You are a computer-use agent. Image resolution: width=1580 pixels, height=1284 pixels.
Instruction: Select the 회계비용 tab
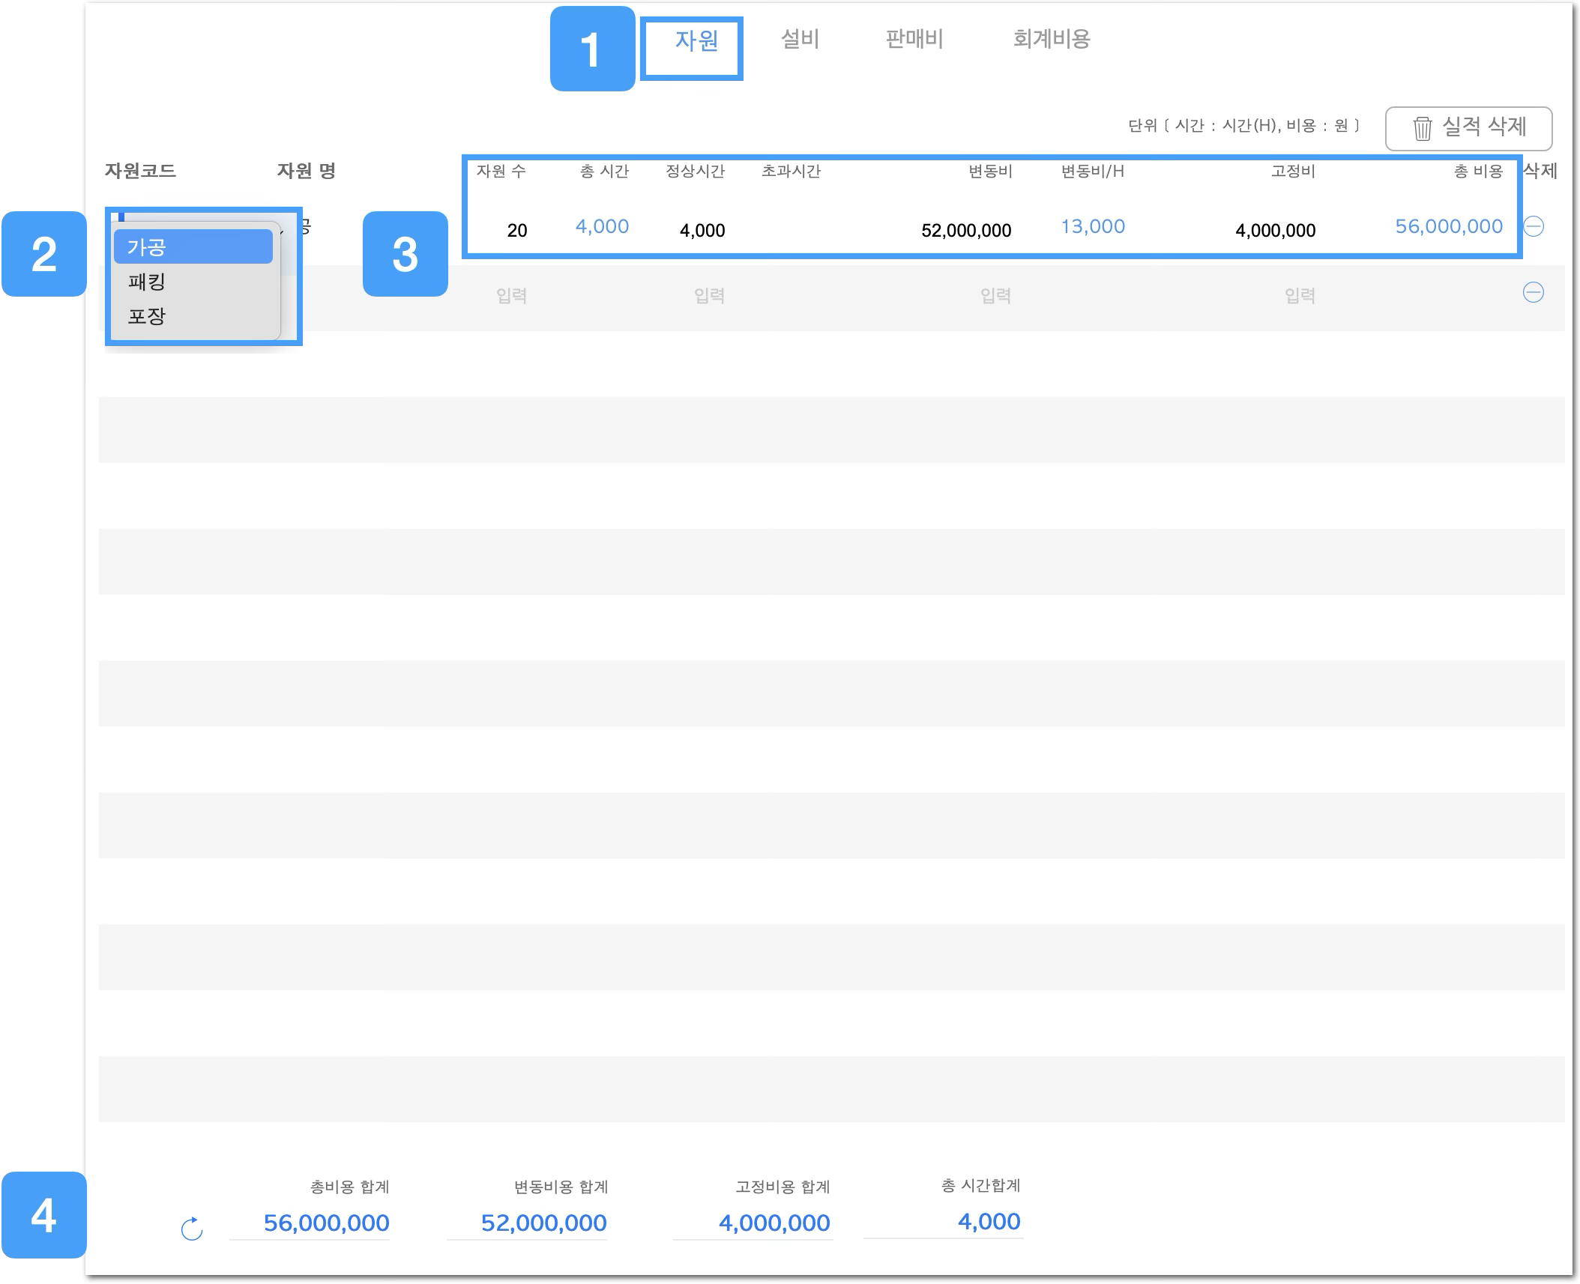1051,39
